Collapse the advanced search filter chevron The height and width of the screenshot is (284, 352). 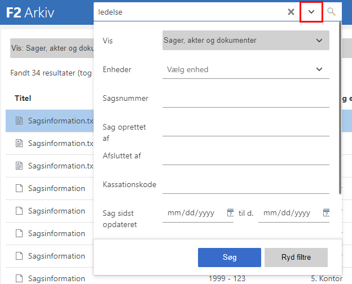(x=311, y=12)
